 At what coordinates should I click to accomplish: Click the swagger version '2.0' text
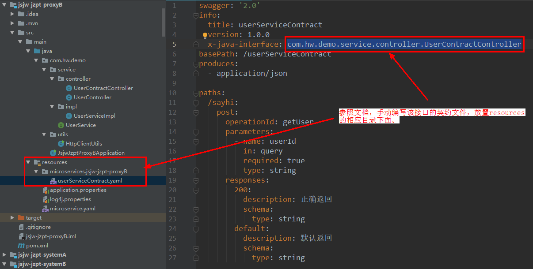point(250,5)
